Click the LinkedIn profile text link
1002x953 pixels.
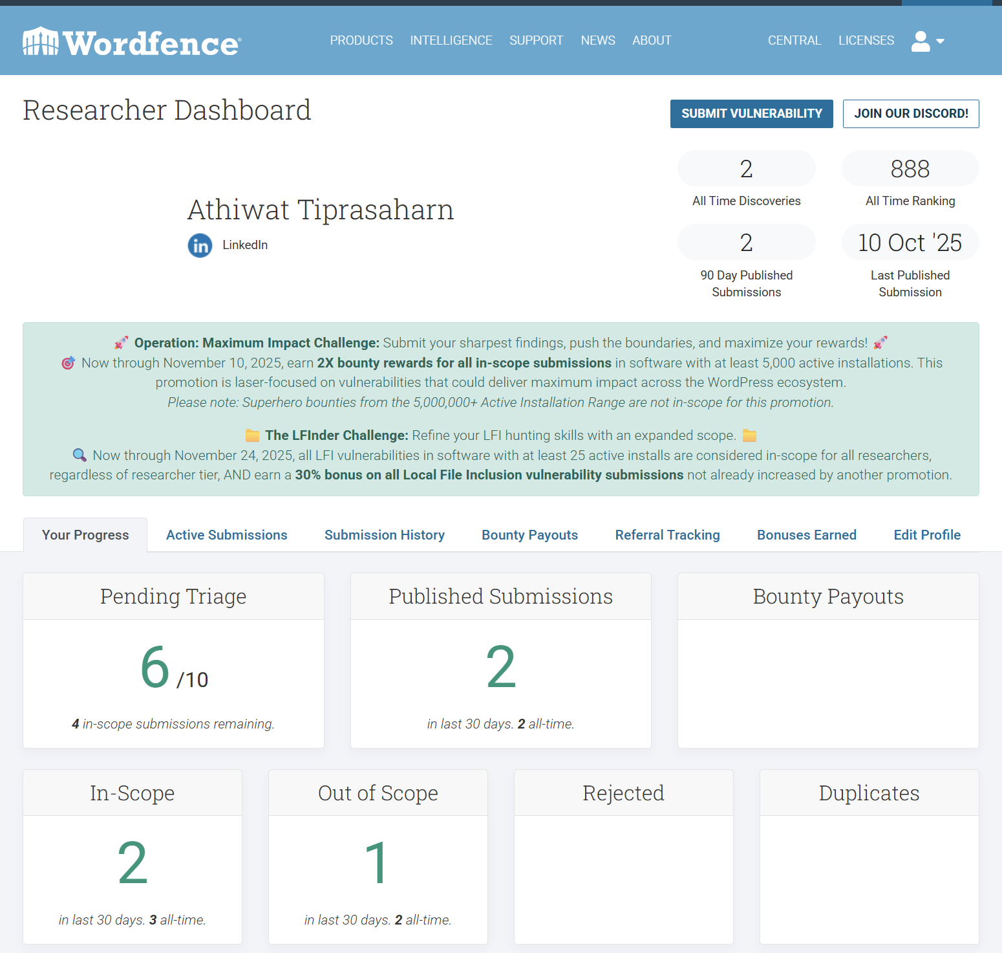pyautogui.click(x=245, y=245)
